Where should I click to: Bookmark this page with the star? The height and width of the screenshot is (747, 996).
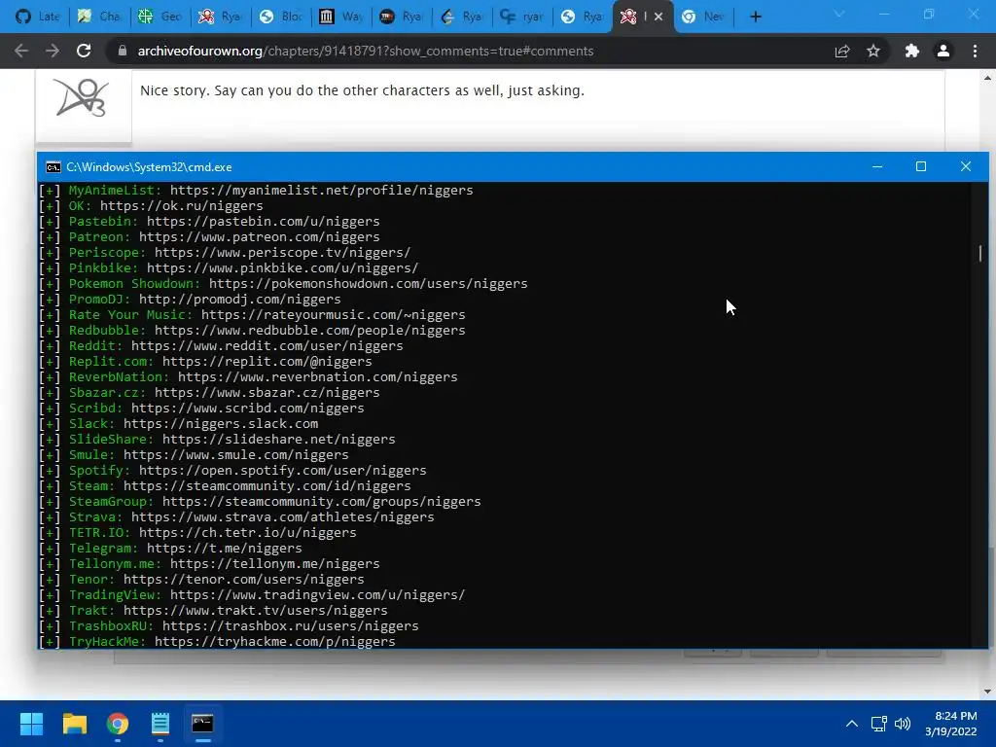click(x=873, y=51)
